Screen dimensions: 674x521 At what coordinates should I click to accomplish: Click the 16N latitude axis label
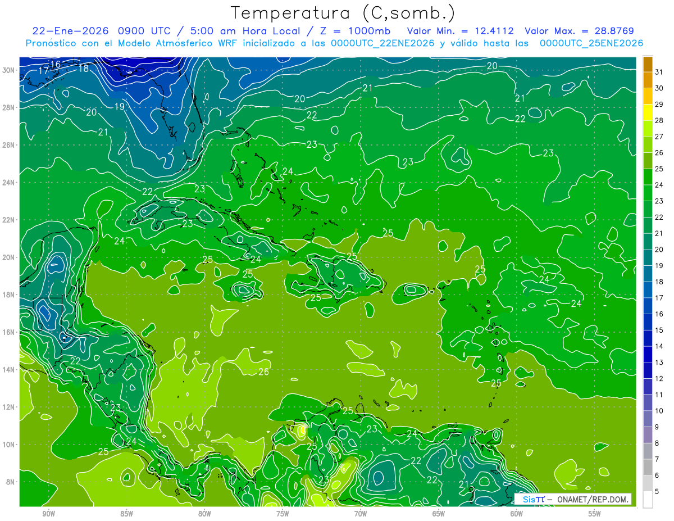coord(9,332)
